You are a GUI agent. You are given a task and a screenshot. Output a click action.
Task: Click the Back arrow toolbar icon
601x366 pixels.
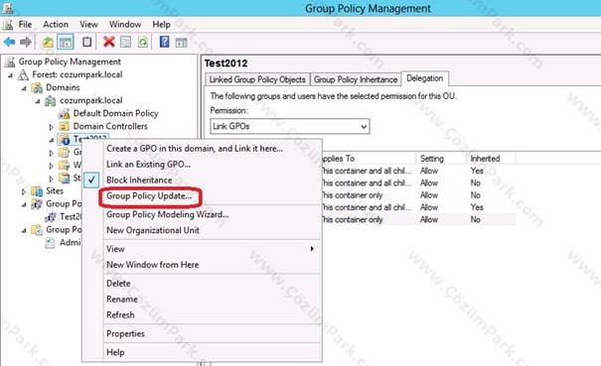coord(9,42)
